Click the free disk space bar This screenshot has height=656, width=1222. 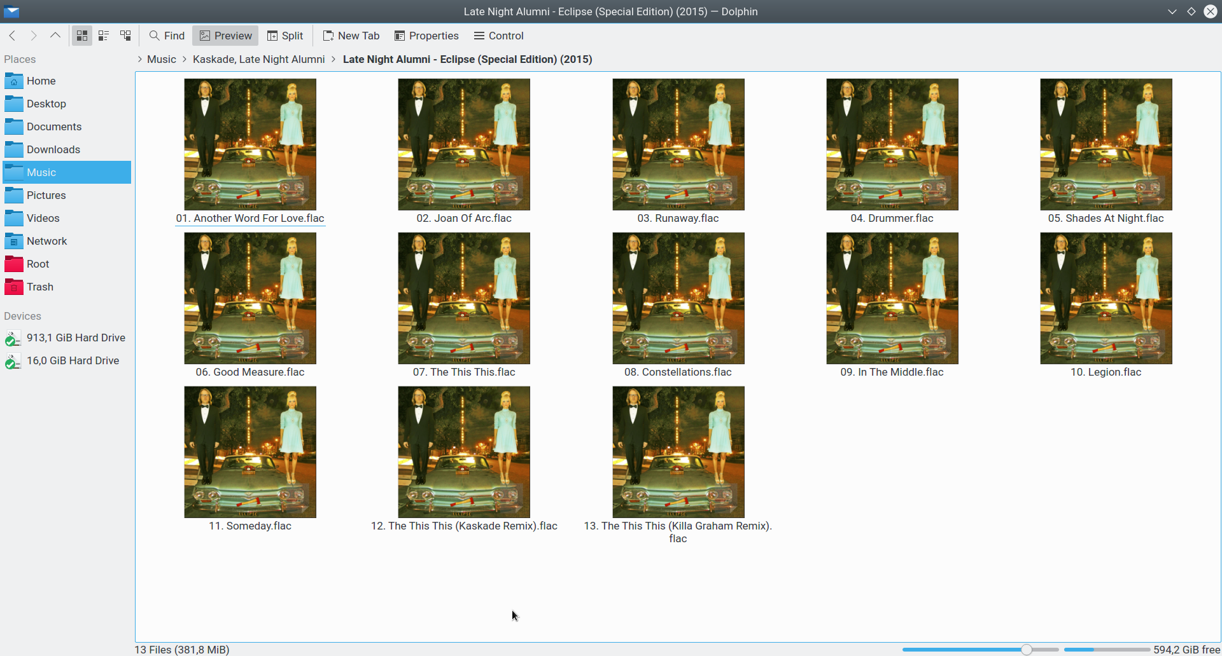coord(1107,650)
